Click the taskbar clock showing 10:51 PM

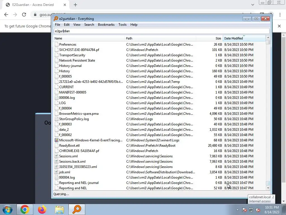(x=272, y=210)
